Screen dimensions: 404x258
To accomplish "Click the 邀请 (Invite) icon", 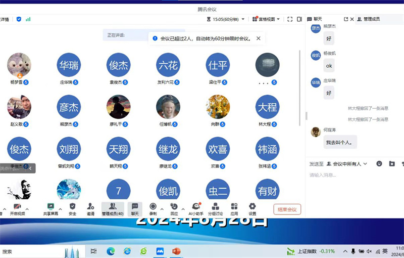I will click(x=90, y=208).
